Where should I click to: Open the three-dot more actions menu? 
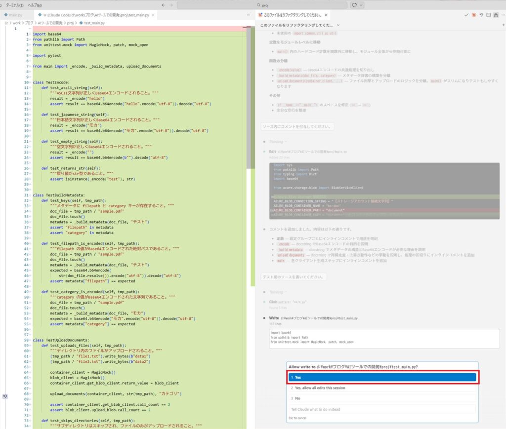(x=503, y=15)
